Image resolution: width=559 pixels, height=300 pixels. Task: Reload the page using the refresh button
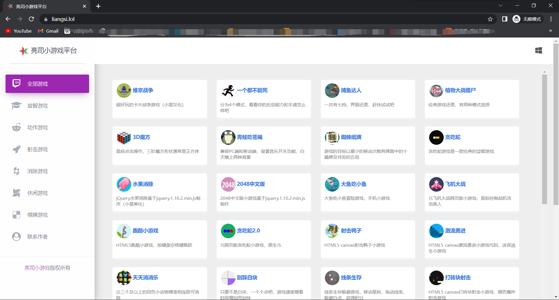pyautogui.click(x=31, y=19)
